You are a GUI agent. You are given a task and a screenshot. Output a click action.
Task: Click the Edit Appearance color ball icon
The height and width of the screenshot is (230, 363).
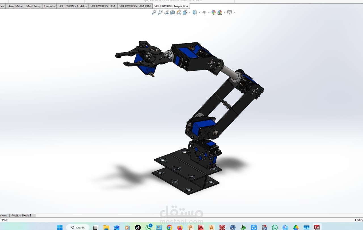214,12
